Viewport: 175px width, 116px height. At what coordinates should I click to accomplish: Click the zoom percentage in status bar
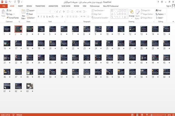(169, 115)
